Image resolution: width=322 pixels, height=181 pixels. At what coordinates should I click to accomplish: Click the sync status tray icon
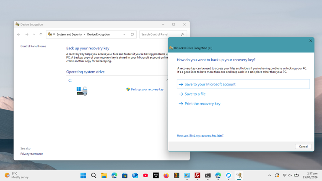[277, 176]
